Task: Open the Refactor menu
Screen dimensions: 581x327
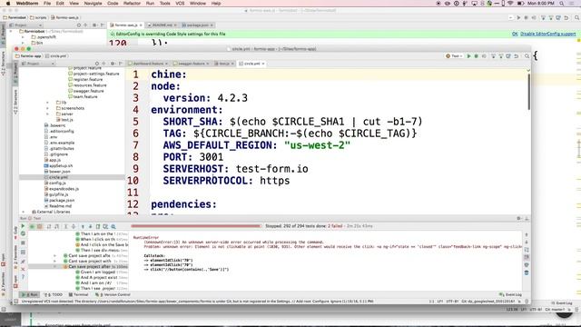Action: point(132,4)
